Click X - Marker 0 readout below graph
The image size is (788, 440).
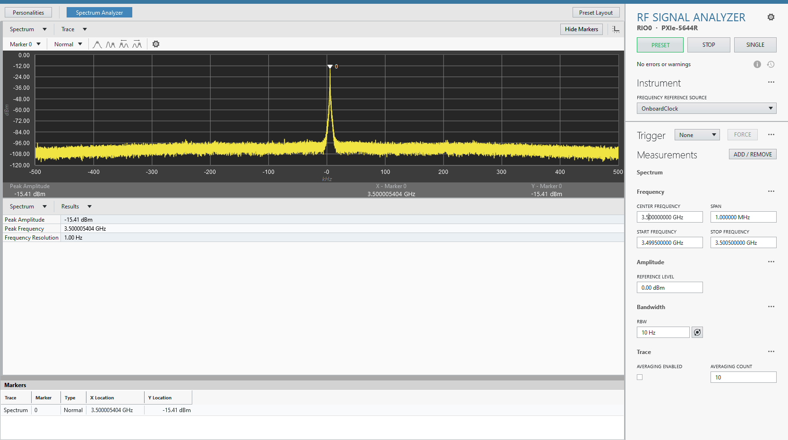coord(391,190)
